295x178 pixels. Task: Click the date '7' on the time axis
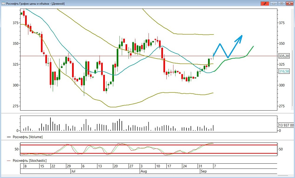[x=215, y=166]
